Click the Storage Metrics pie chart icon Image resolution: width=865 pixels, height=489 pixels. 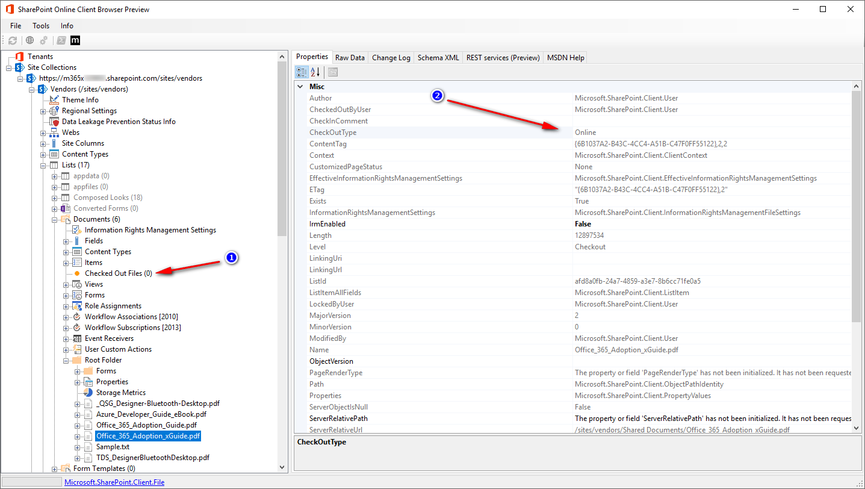click(x=88, y=393)
